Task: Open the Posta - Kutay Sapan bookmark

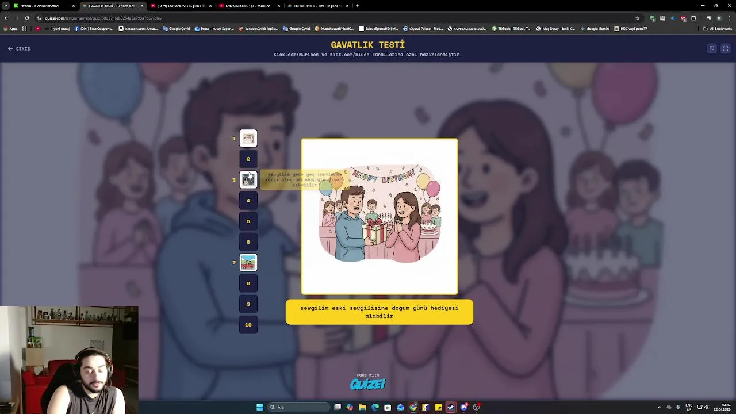Action: pos(214,29)
